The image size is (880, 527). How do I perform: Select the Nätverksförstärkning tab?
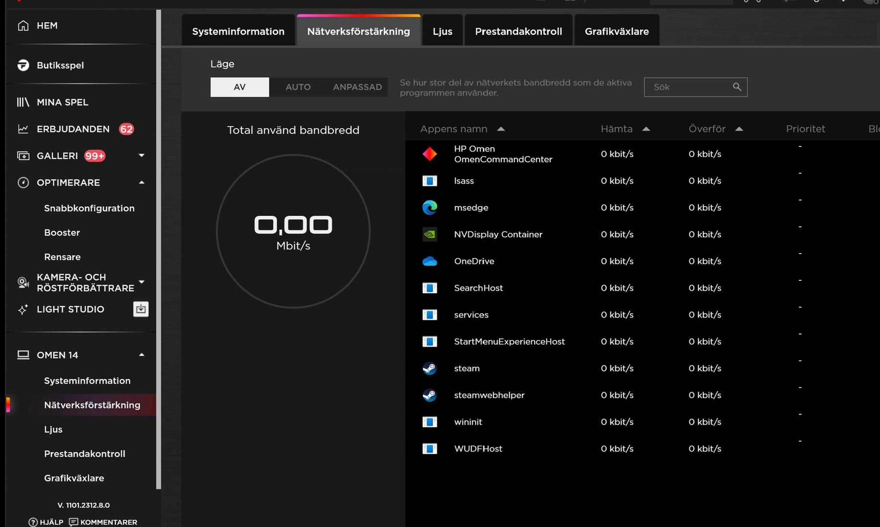(x=358, y=30)
